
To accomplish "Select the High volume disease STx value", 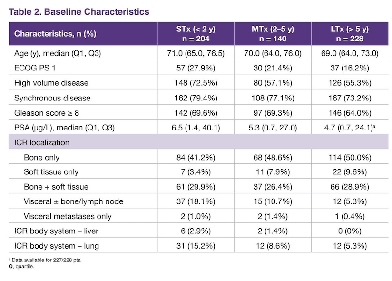I will (196, 83).
